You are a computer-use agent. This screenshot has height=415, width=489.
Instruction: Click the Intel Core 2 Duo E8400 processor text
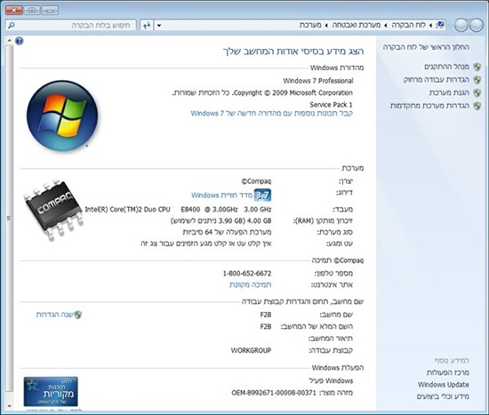(x=178, y=209)
